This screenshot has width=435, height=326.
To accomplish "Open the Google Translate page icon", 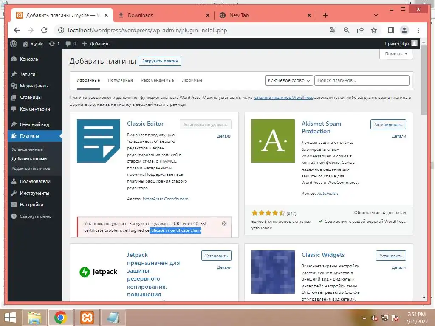I will tap(333, 30).
